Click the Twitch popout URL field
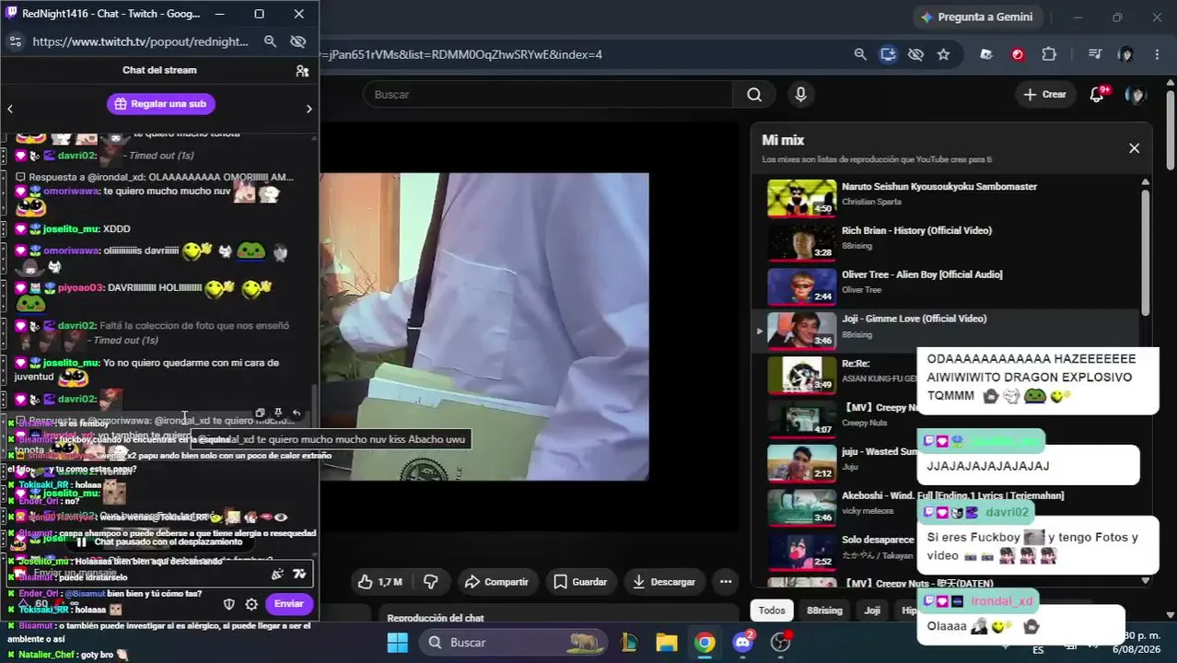This screenshot has width=1177, height=663. [x=140, y=41]
